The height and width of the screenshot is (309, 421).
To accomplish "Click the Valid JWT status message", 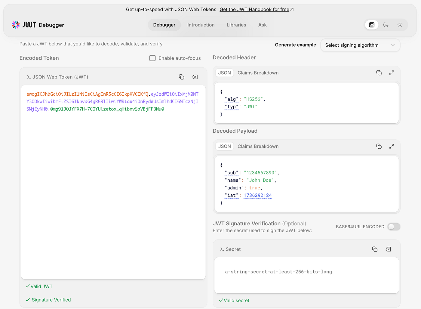I will pos(39,286).
